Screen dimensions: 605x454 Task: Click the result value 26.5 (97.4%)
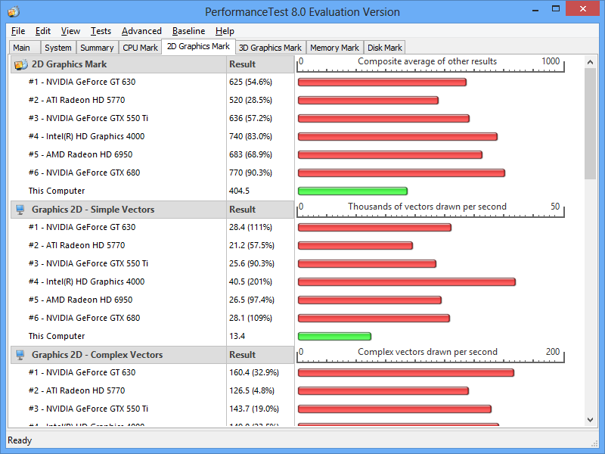pyautogui.click(x=252, y=300)
